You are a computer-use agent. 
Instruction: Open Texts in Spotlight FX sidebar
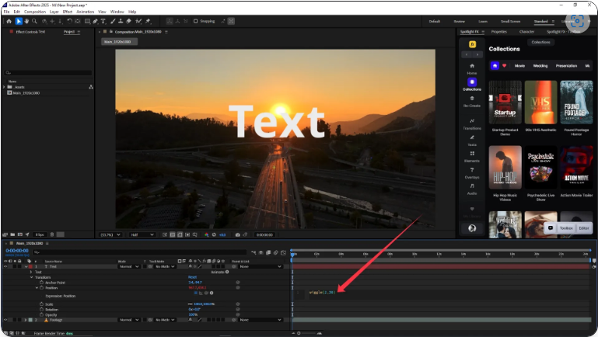coord(472,141)
